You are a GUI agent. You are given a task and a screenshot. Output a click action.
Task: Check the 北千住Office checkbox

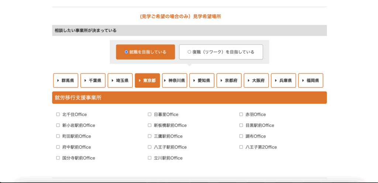(58, 114)
